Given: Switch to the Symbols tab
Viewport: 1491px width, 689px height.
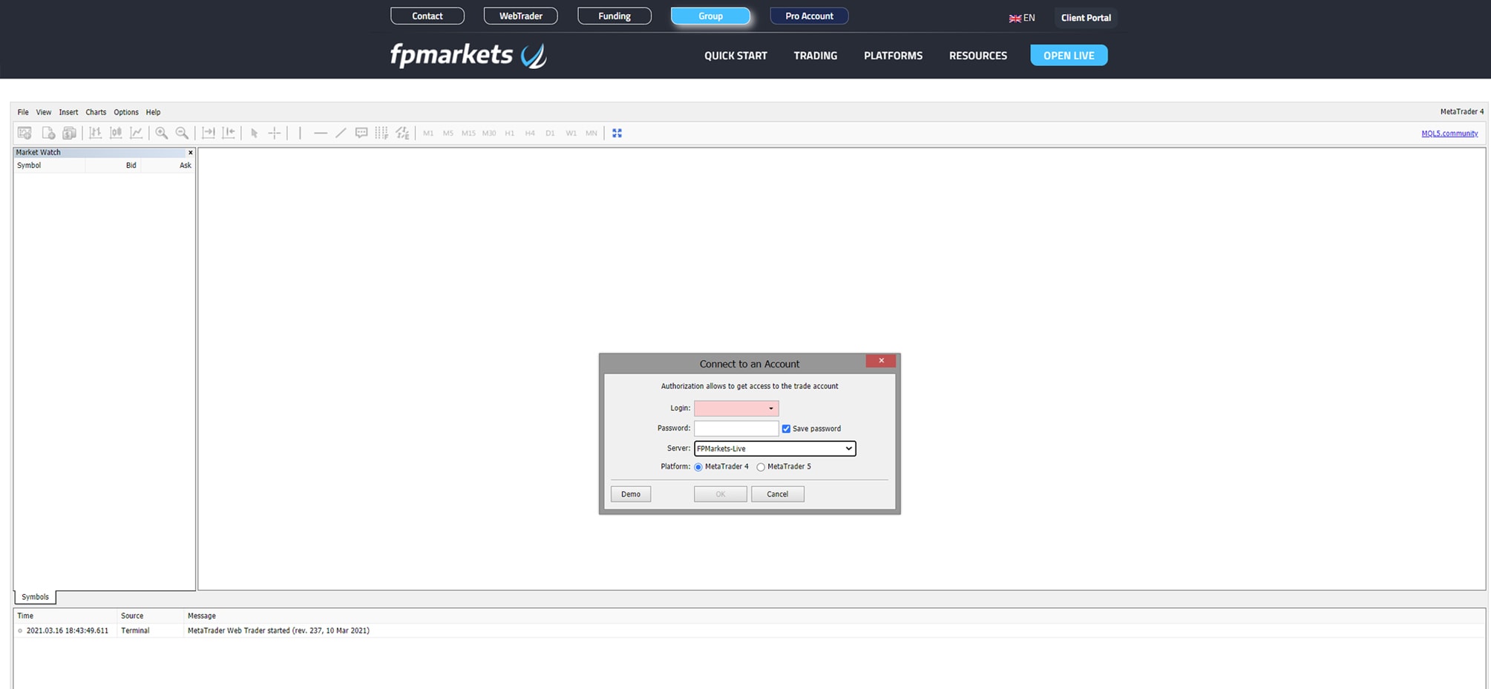Looking at the screenshot, I should [x=35, y=597].
